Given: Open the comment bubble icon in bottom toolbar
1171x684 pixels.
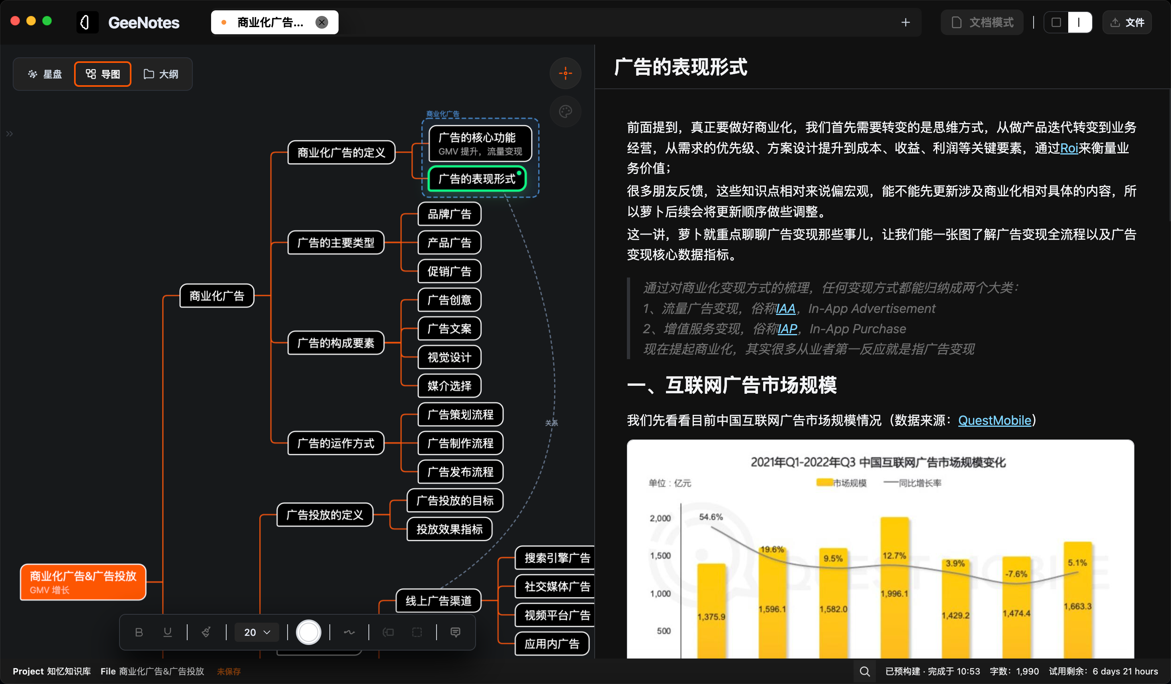Looking at the screenshot, I should point(454,632).
